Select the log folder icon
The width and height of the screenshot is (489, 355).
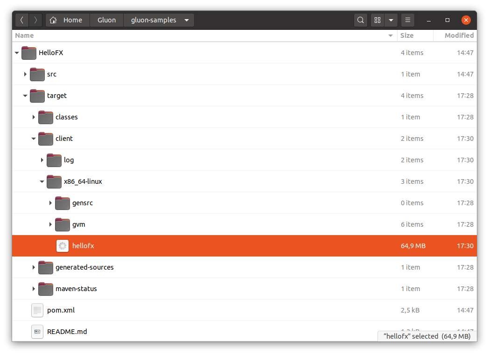54,160
